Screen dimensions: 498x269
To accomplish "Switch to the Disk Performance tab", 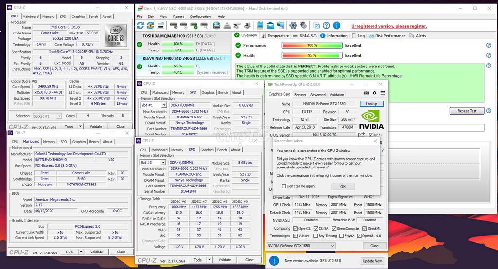I will (387, 36).
